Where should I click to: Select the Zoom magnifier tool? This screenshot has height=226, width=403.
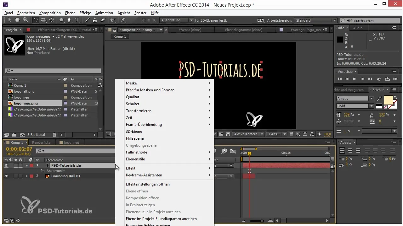tap(25, 20)
